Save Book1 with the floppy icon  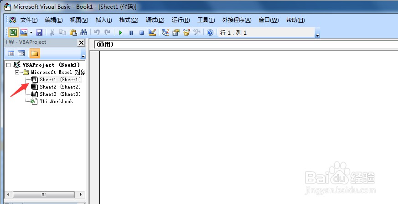(x=39, y=32)
